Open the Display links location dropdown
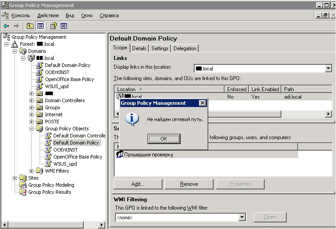This screenshot has width=336, height=229. 328,69
